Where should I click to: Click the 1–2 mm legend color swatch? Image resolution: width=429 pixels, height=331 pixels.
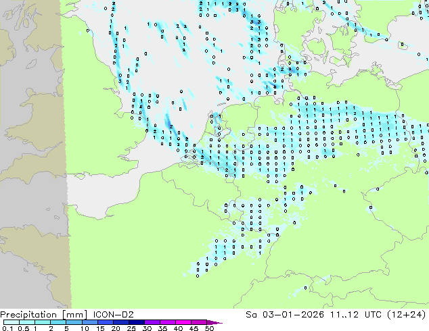pos(43,322)
